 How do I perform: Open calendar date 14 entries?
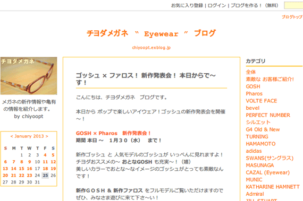pos(13,169)
